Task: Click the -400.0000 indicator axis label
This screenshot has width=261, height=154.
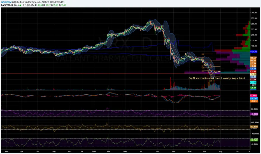Action: coord(255,134)
